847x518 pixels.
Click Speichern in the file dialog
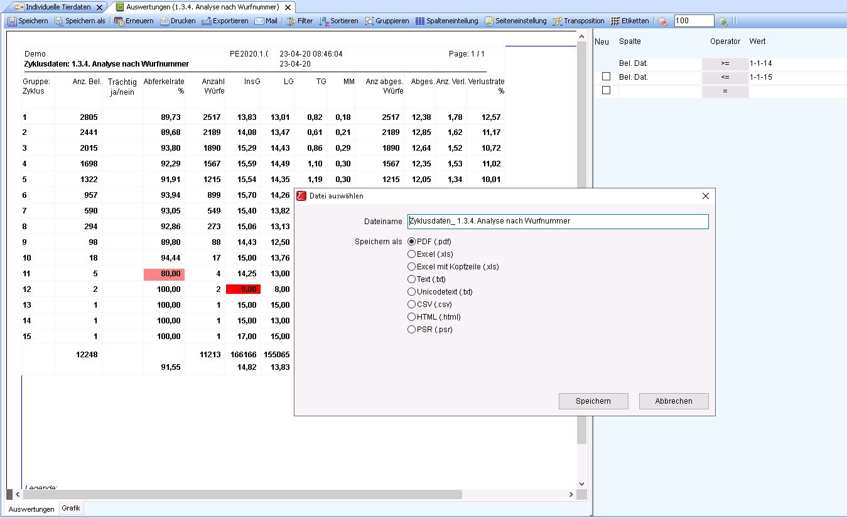coord(593,401)
